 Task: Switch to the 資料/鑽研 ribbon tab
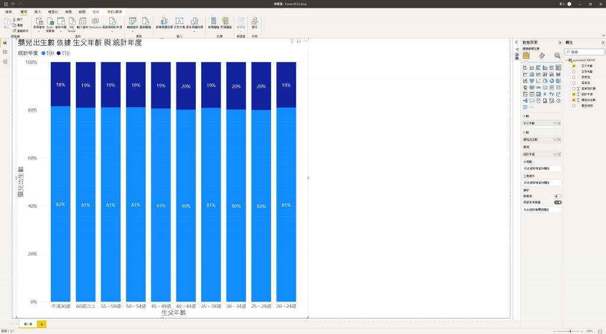pos(114,12)
